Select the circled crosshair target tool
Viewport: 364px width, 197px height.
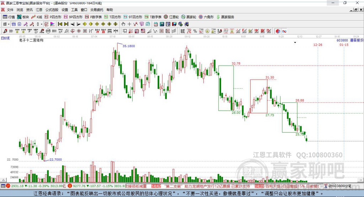(73, 31)
